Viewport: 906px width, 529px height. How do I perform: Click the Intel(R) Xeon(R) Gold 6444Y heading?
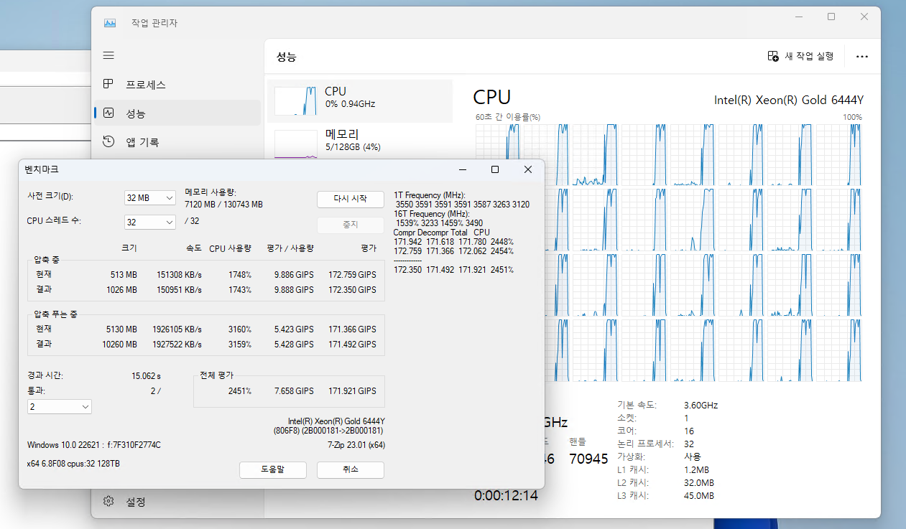788,100
